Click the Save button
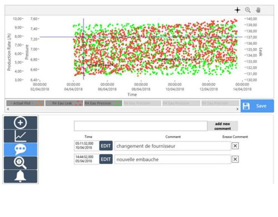Screen dimensions: 278x217 pyautogui.click(x=257, y=106)
